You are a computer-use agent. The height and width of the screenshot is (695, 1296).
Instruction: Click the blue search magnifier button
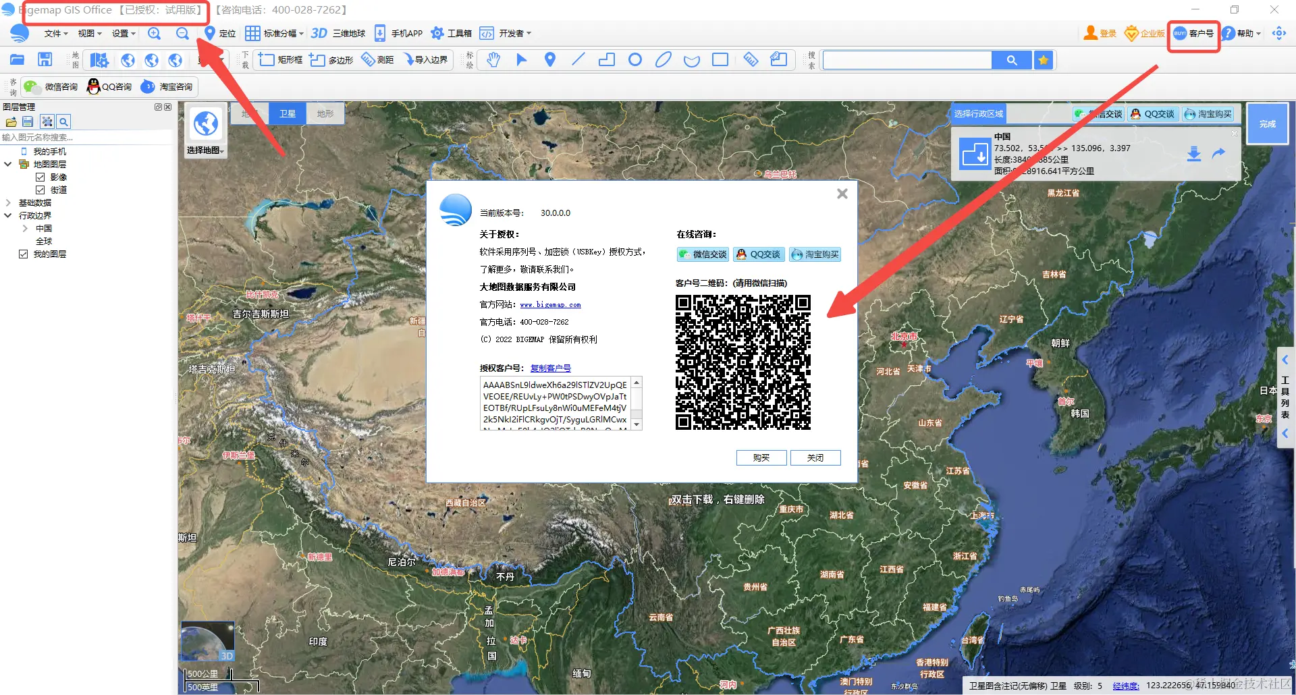(1011, 61)
